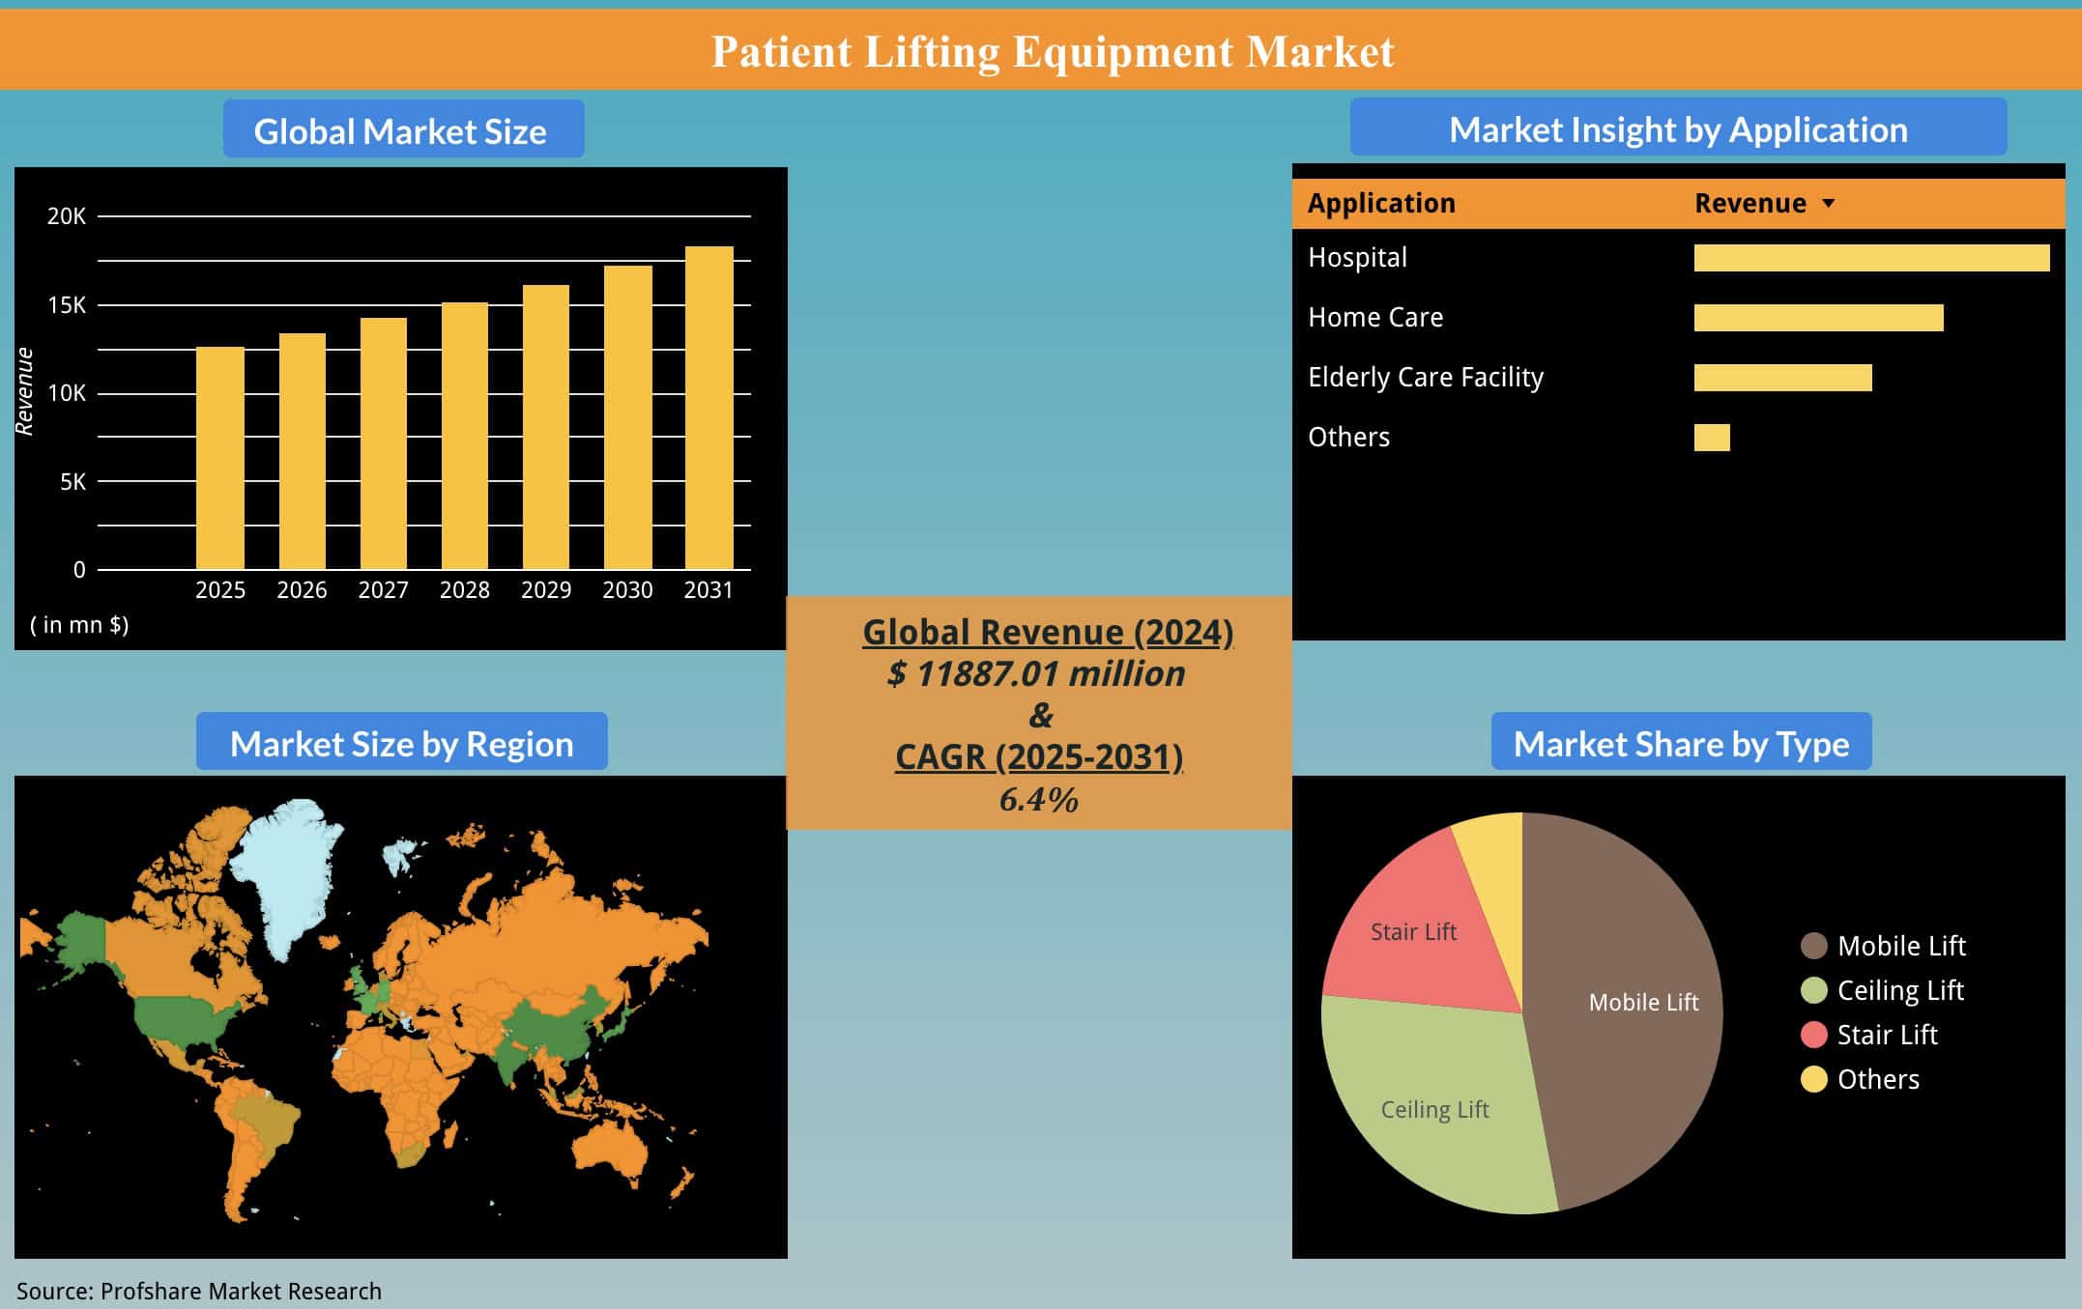2082x1309 pixels.
Task: Click the Others legend swatch in pie legend
Action: coord(1814,1079)
